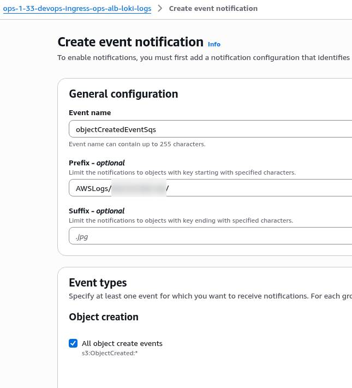Click the Create event notification breadcrumb text
Image resolution: width=352 pixels, height=388 pixels.
pos(213,9)
